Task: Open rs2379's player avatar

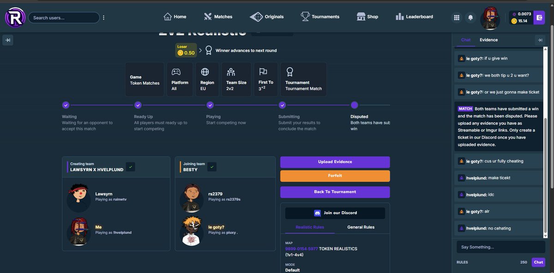Action: (192, 197)
